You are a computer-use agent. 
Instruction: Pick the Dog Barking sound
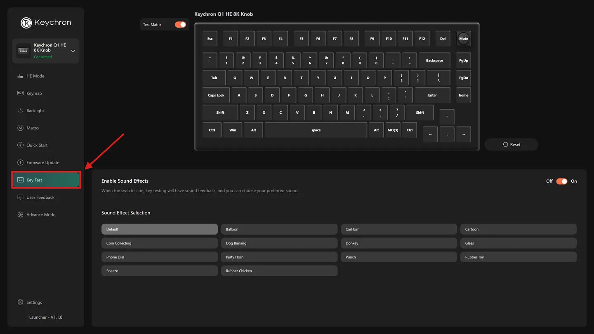[279, 243]
